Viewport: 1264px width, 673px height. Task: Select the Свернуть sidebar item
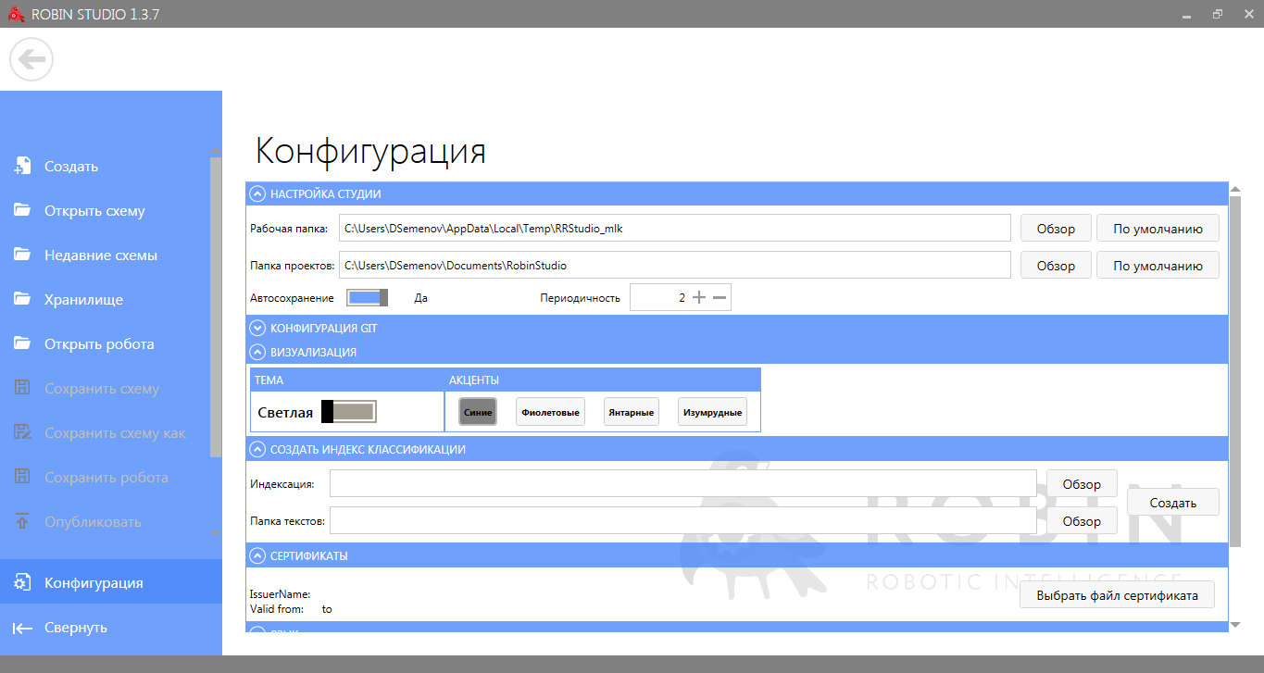(111, 628)
